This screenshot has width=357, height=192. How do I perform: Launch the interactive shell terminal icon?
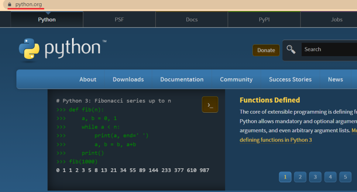tap(210, 105)
